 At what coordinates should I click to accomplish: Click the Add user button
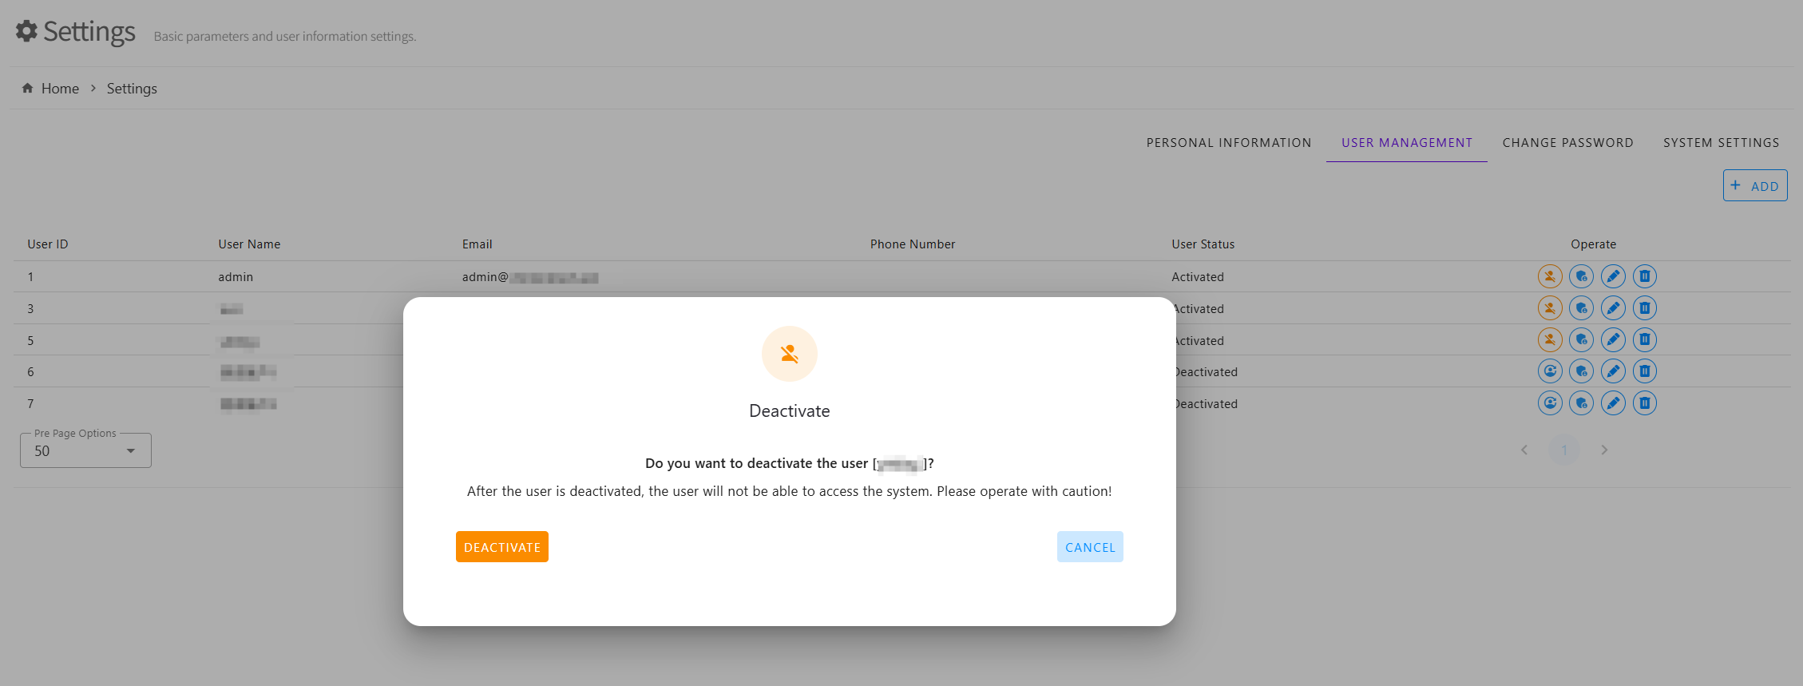(1754, 186)
